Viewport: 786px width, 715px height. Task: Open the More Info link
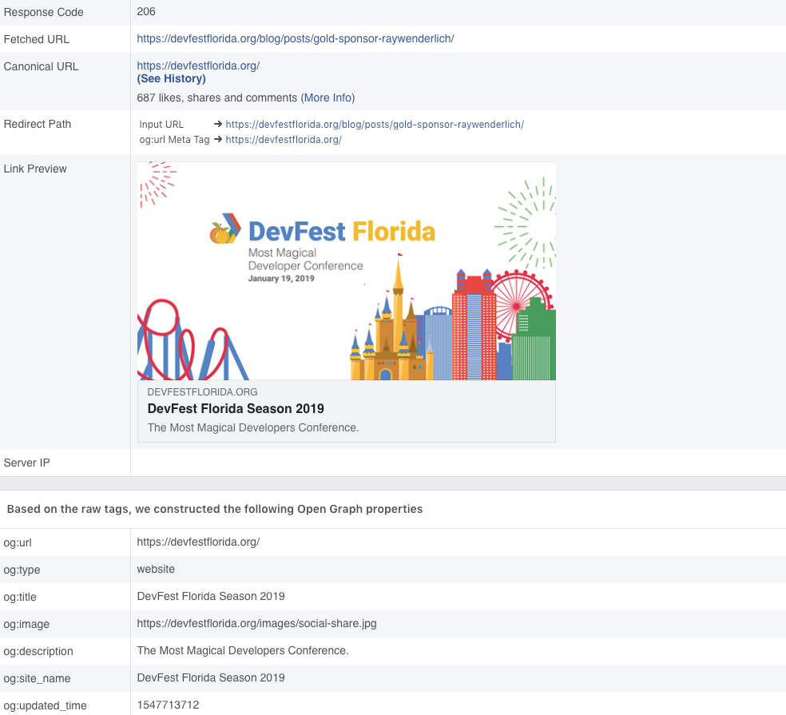pyautogui.click(x=327, y=97)
